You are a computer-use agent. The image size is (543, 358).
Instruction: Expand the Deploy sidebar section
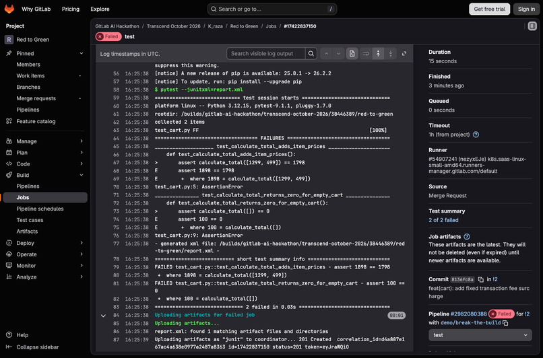click(x=82, y=243)
